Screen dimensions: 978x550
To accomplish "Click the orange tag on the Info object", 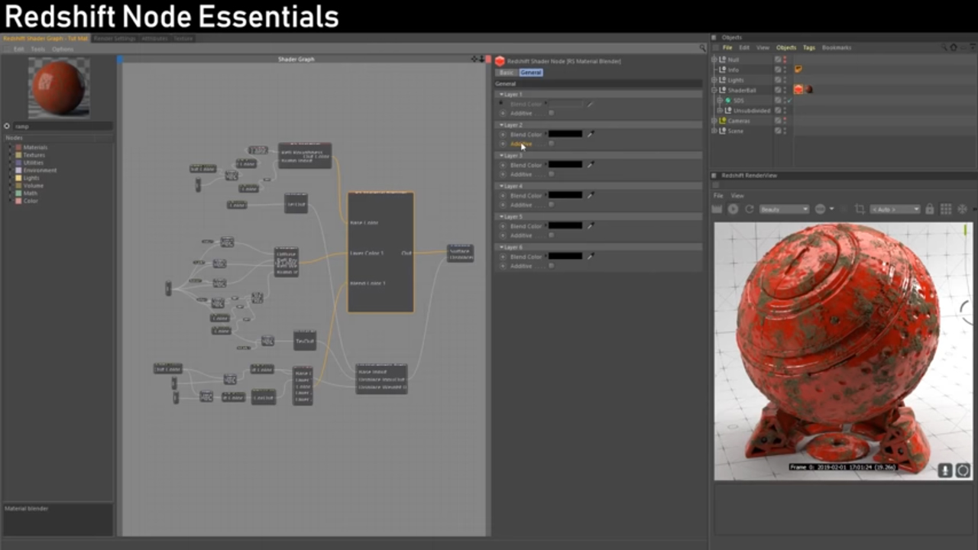I will pos(798,70).
